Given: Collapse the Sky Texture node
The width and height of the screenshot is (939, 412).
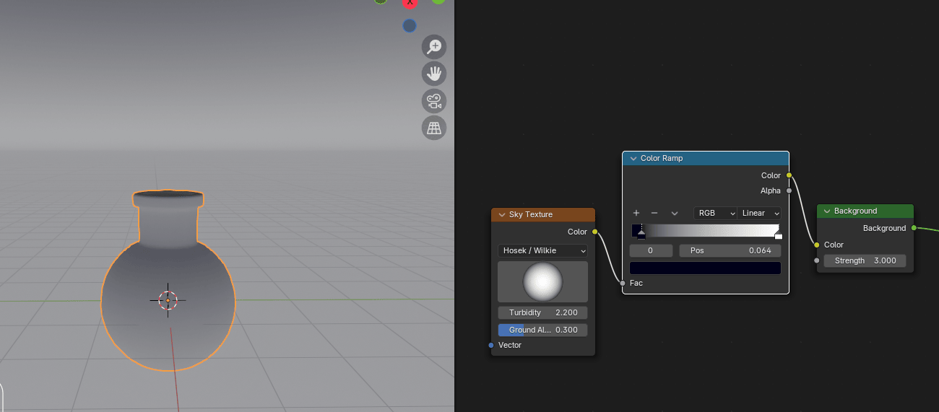Looking at the screenshot, I should [501, 214].
